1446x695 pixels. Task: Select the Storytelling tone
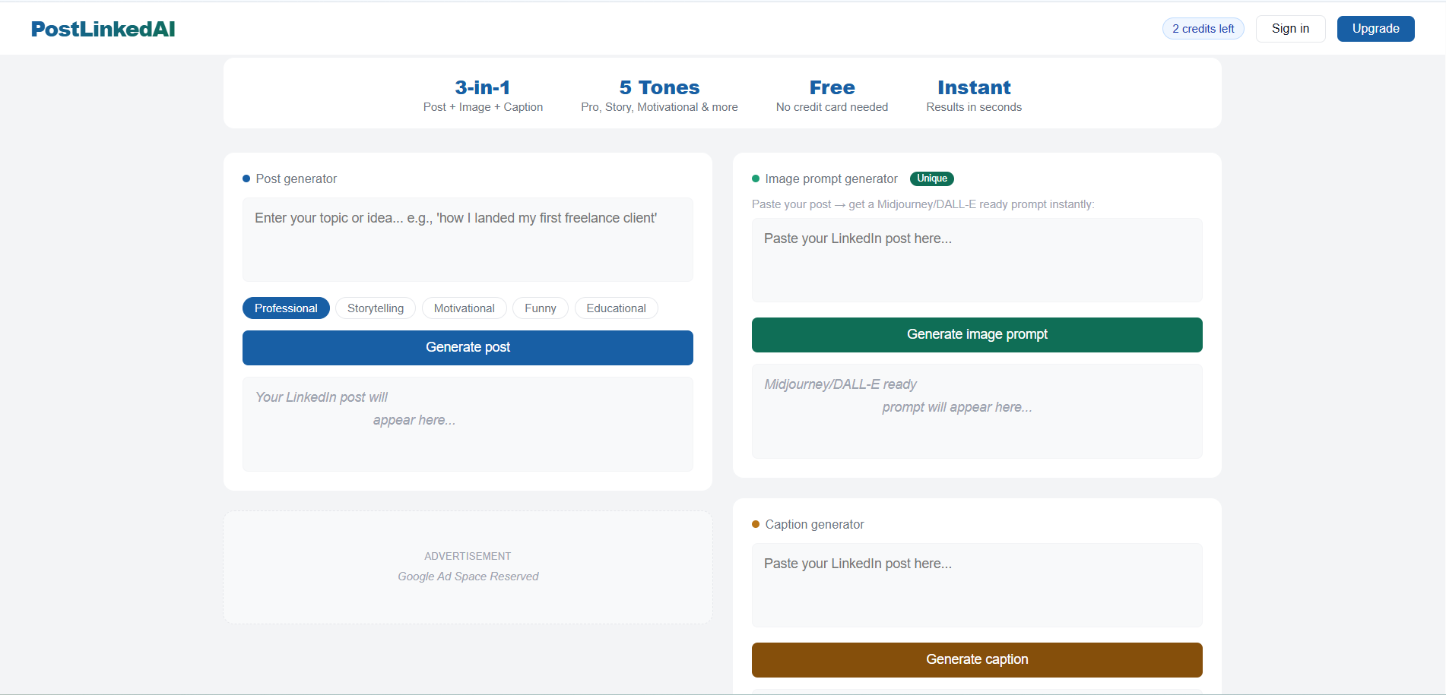coord(376,308)
